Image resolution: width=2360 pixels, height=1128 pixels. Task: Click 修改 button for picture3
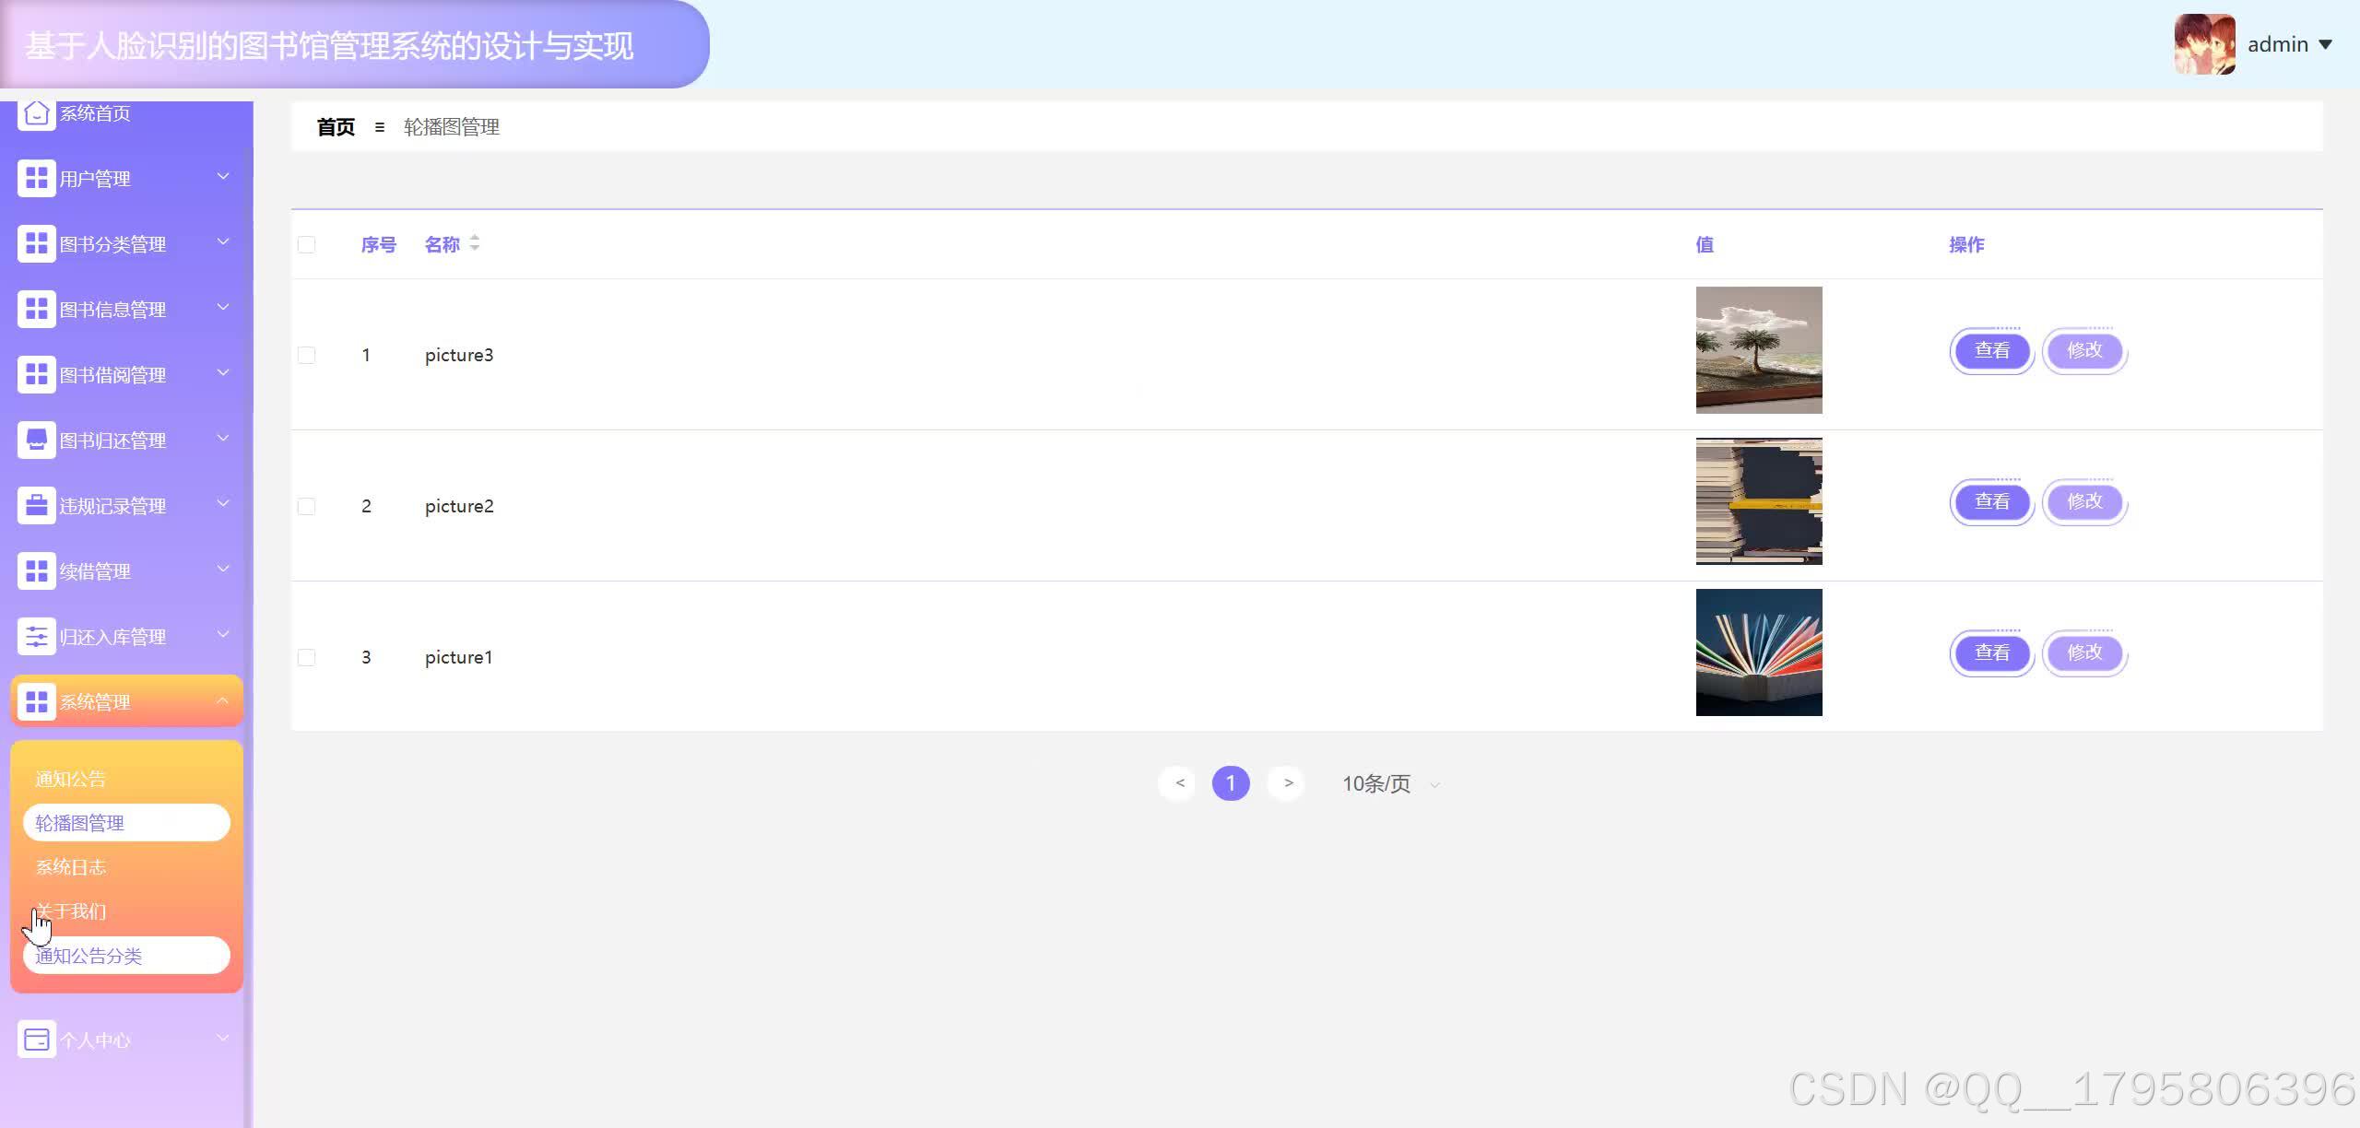click(x=2084, y=350)
